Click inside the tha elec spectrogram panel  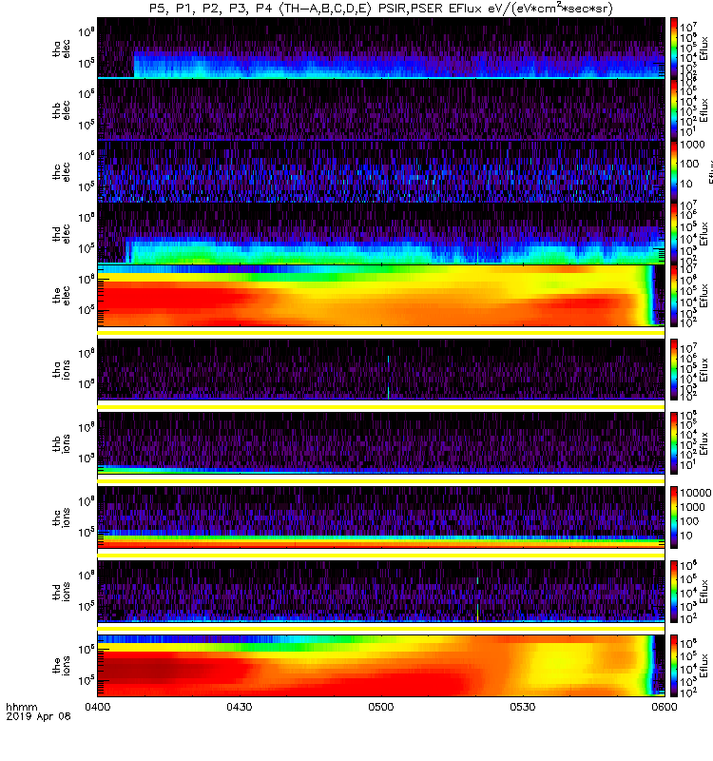pos(381,49)
